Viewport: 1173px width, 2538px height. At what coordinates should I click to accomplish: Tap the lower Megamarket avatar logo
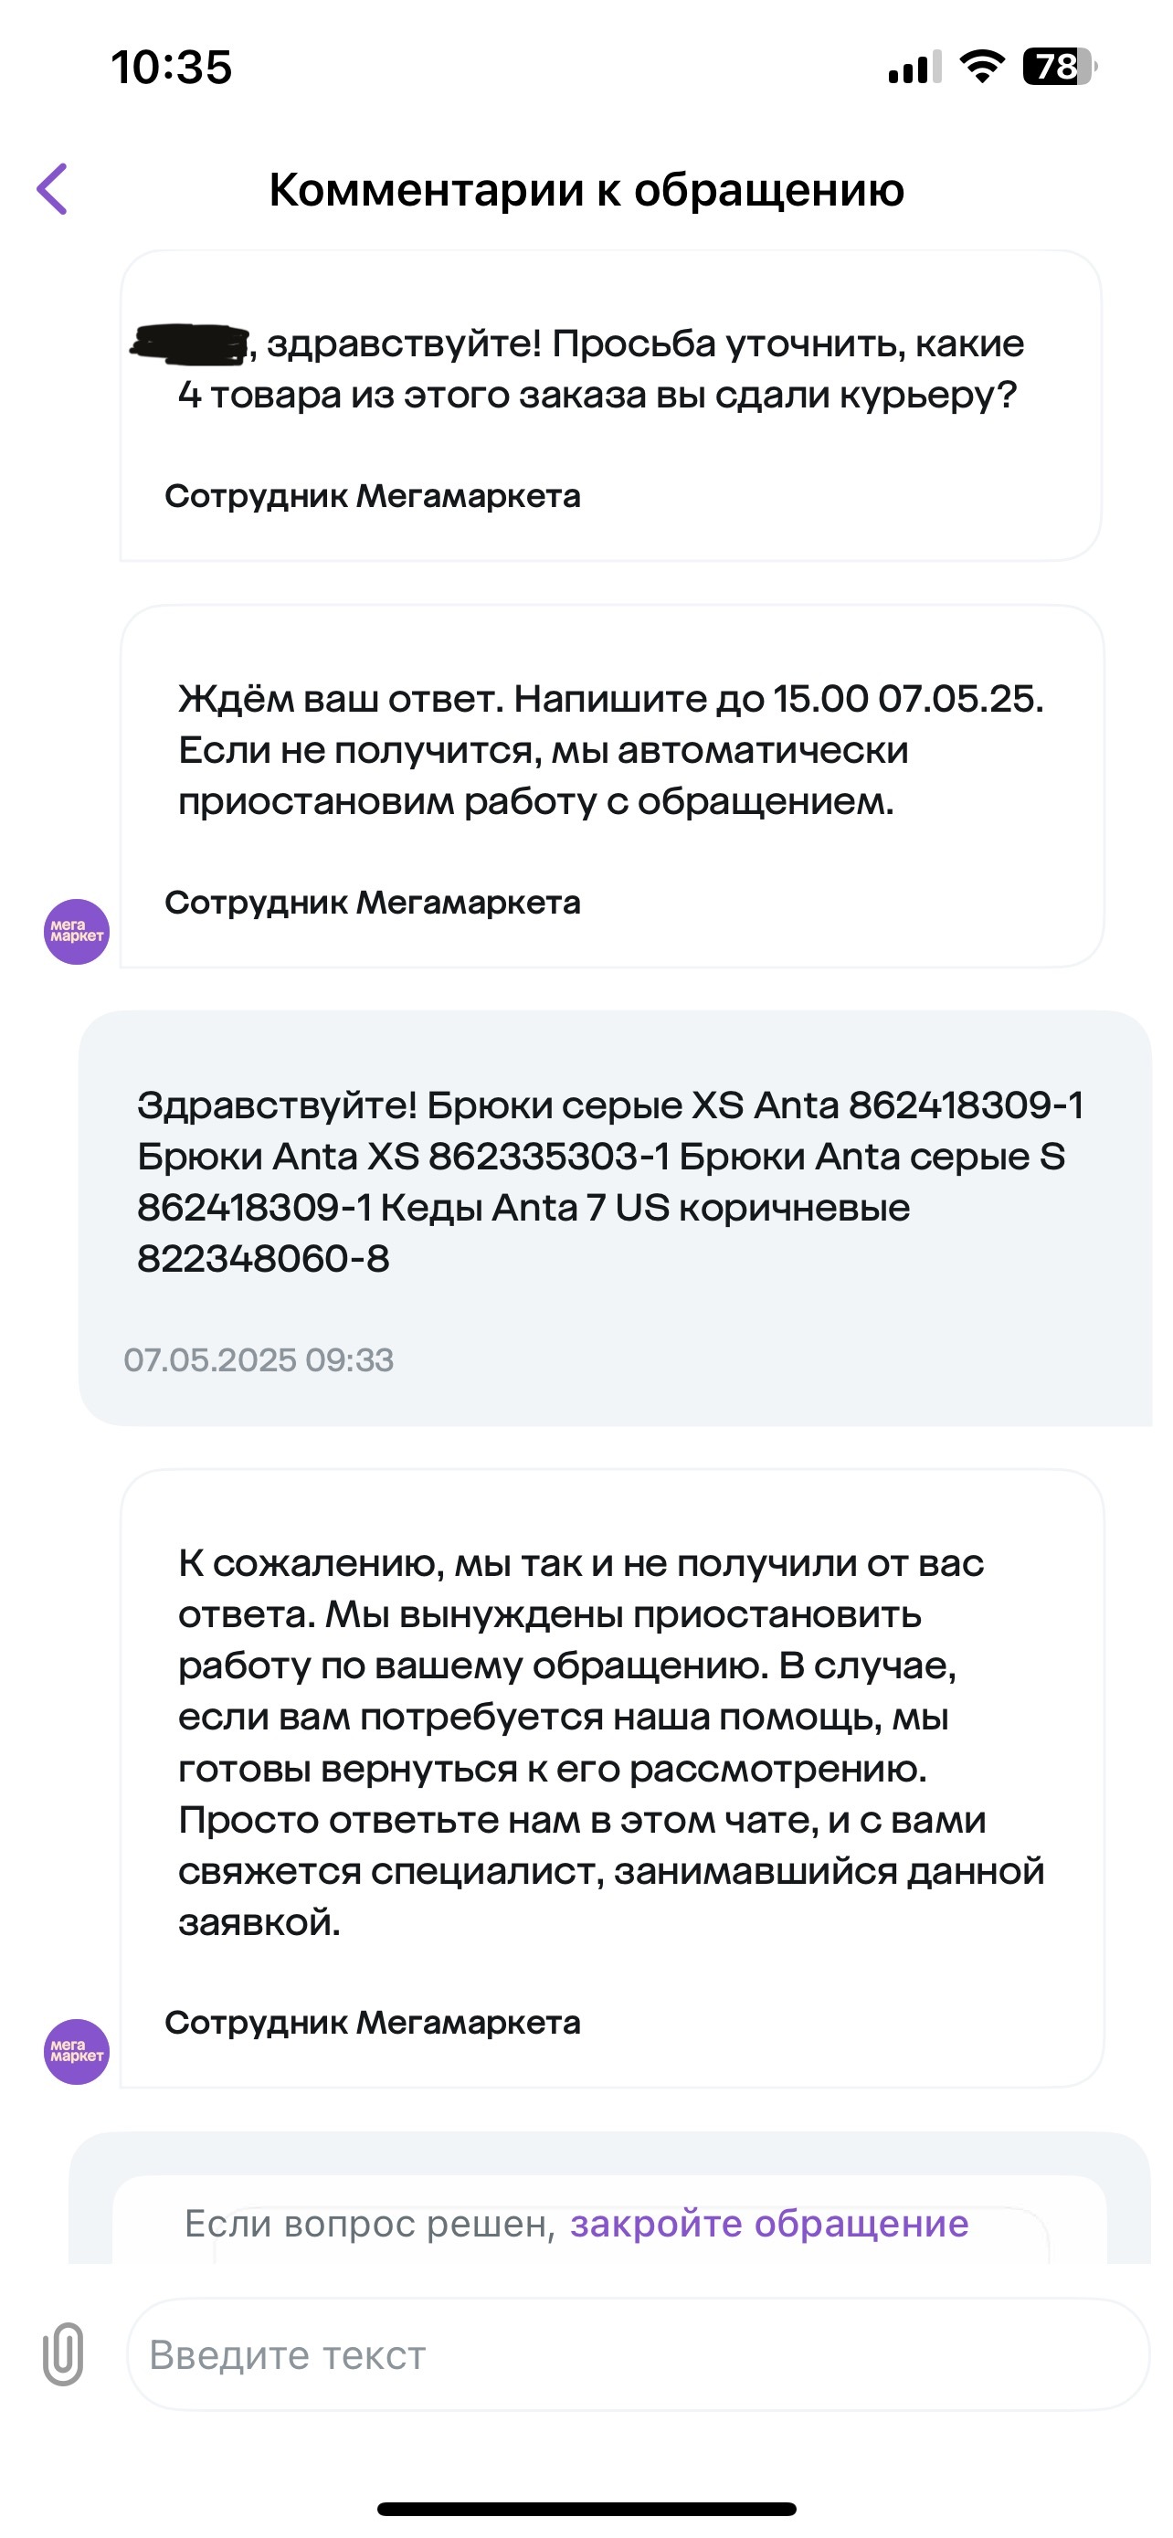(x=76, y=2050)
